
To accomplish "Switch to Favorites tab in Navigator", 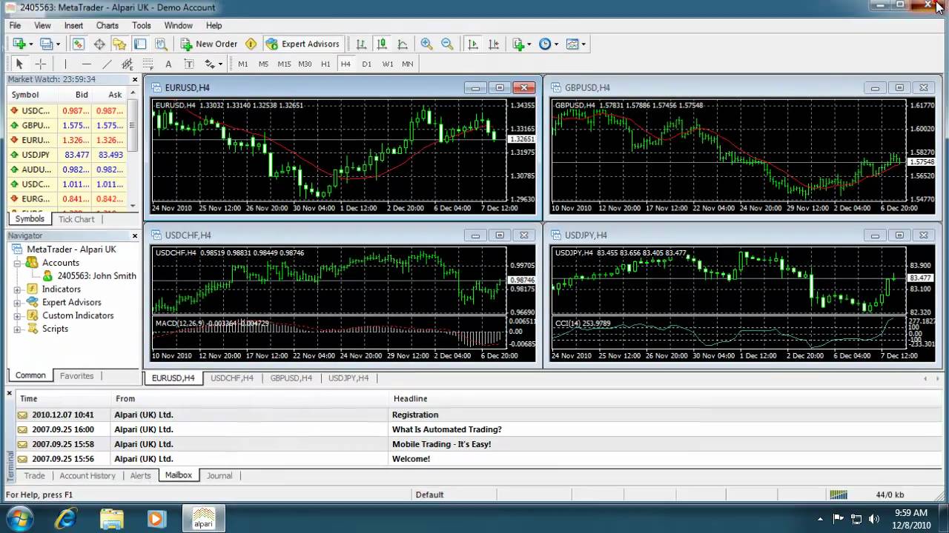I will (x=76, y=375).
